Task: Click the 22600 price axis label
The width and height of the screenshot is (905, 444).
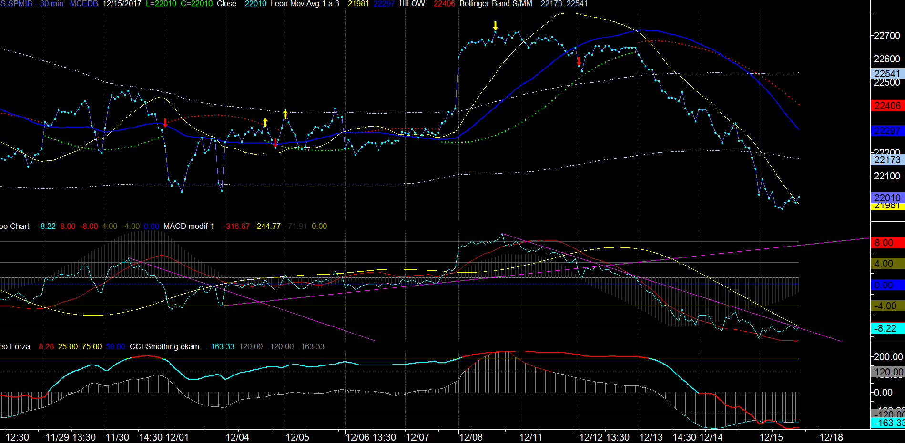Action: pos(887,59)
